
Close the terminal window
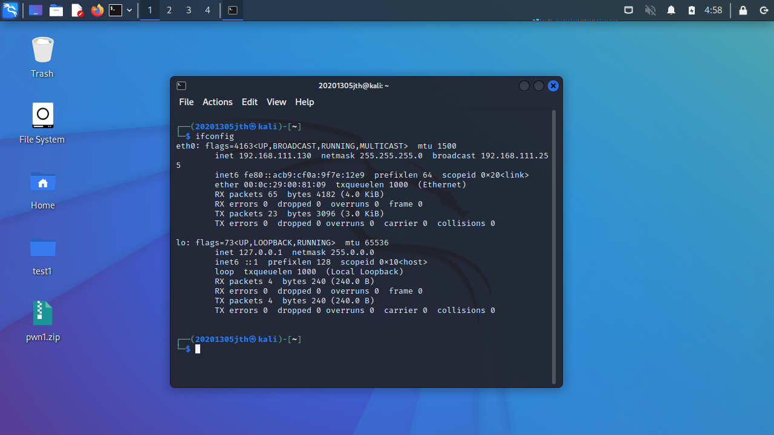pos(553,86)
